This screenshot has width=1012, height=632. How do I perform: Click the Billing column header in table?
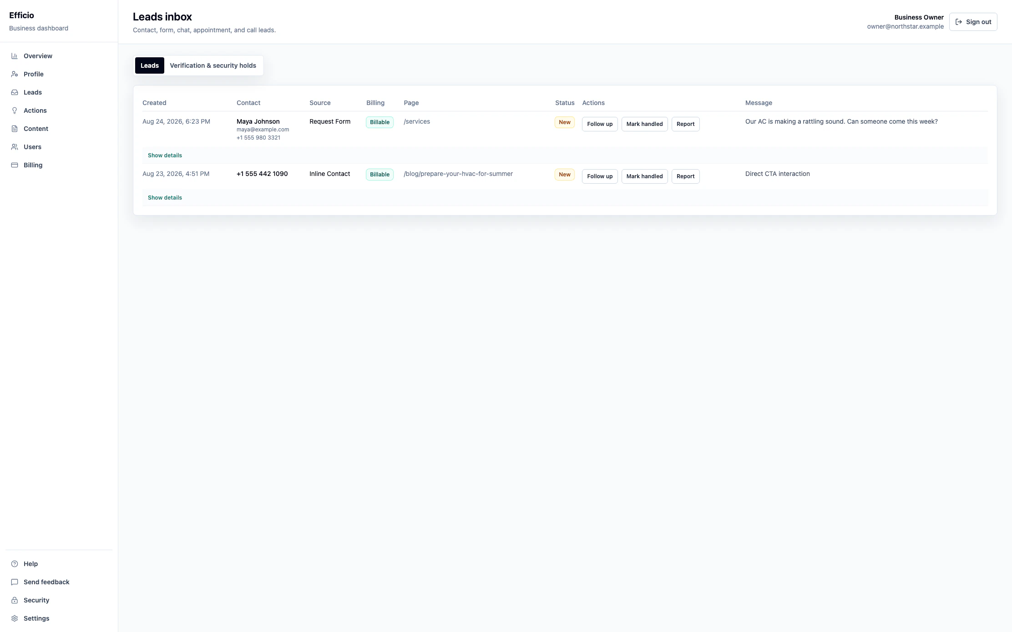tap(375, 103)
